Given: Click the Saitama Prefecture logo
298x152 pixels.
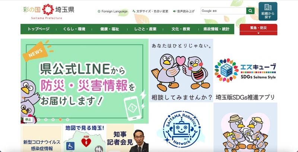Looking at the screenshot, I should [x=49, y=11].
